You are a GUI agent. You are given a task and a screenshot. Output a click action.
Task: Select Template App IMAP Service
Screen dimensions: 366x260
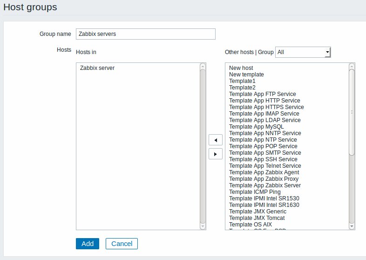264,114
